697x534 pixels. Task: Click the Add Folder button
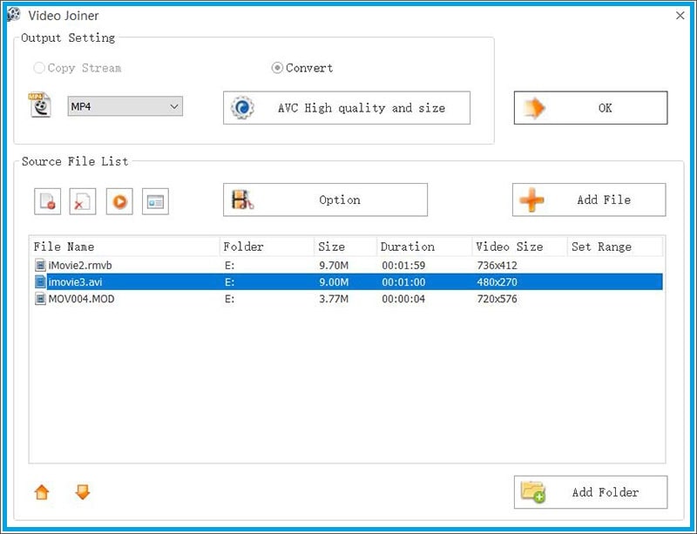pyautogui.click(x=590, y=492)
